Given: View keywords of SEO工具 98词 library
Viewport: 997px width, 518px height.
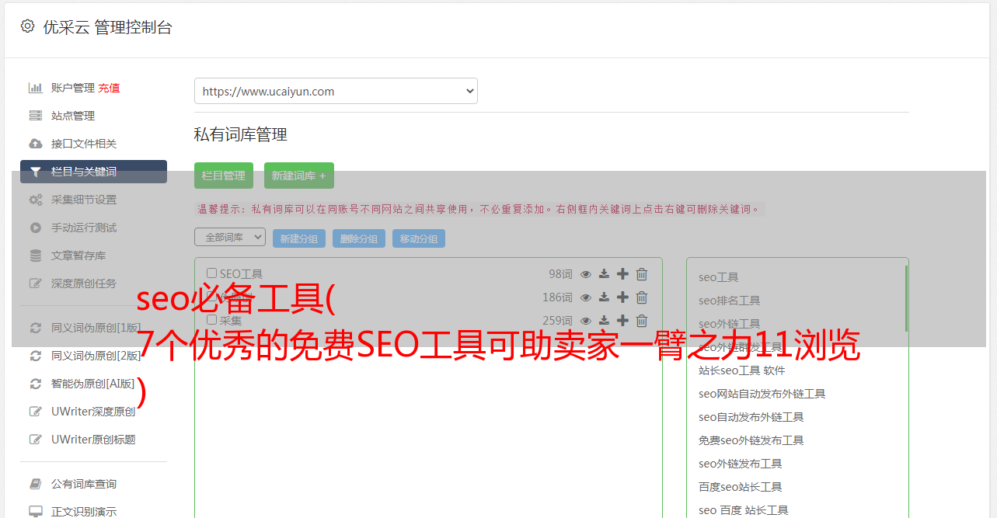Looking at the screenshot, I should point(586,274).
